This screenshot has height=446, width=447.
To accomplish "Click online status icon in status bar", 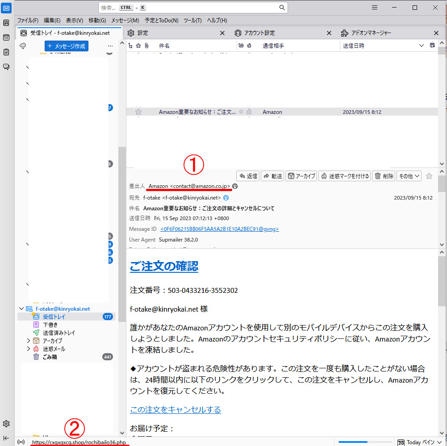I will point(21,442).
